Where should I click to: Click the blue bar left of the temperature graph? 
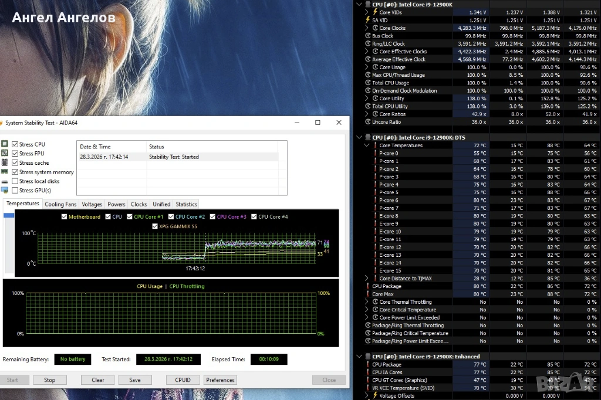(x=9, y=216)
